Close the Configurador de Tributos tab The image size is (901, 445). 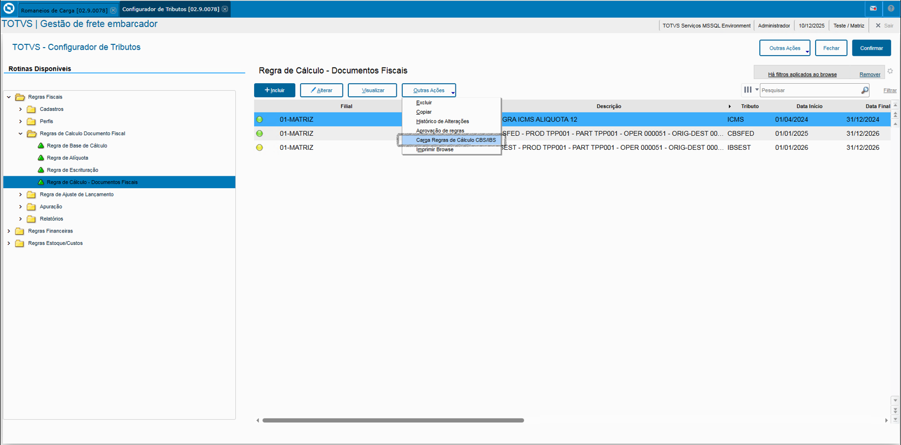click(225, 9)
